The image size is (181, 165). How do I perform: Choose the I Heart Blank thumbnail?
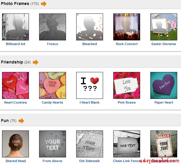click(90, 85)
